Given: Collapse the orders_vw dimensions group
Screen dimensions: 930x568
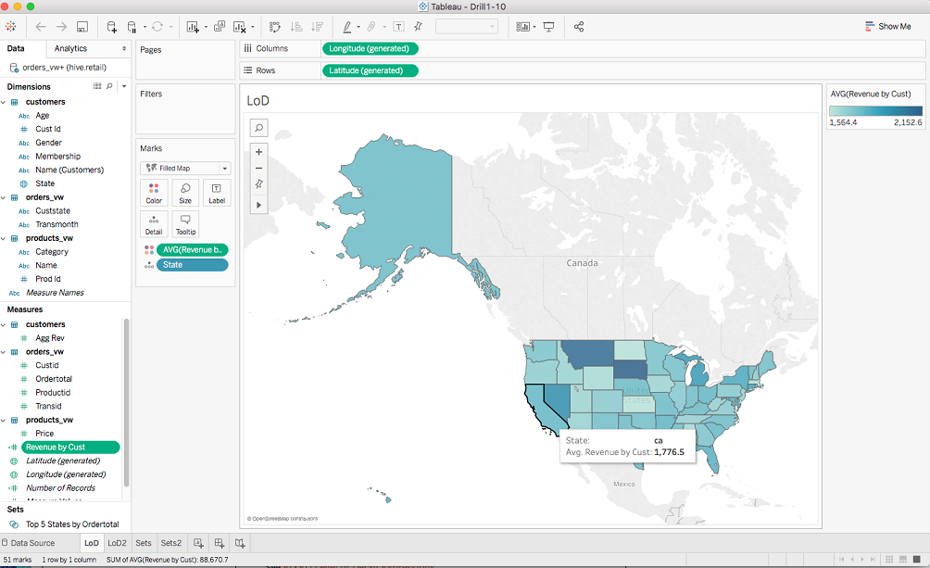Looking at the screenshot, I should click(x=4, y=197).
